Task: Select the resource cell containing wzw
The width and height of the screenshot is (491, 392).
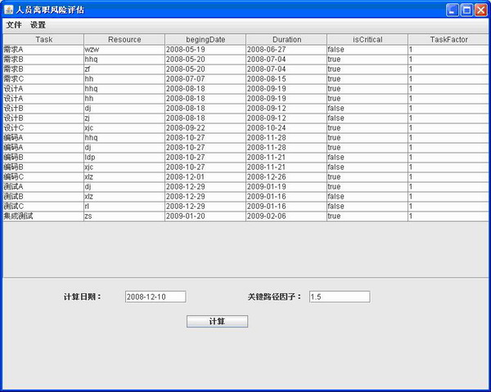Action: pos(124,50)
